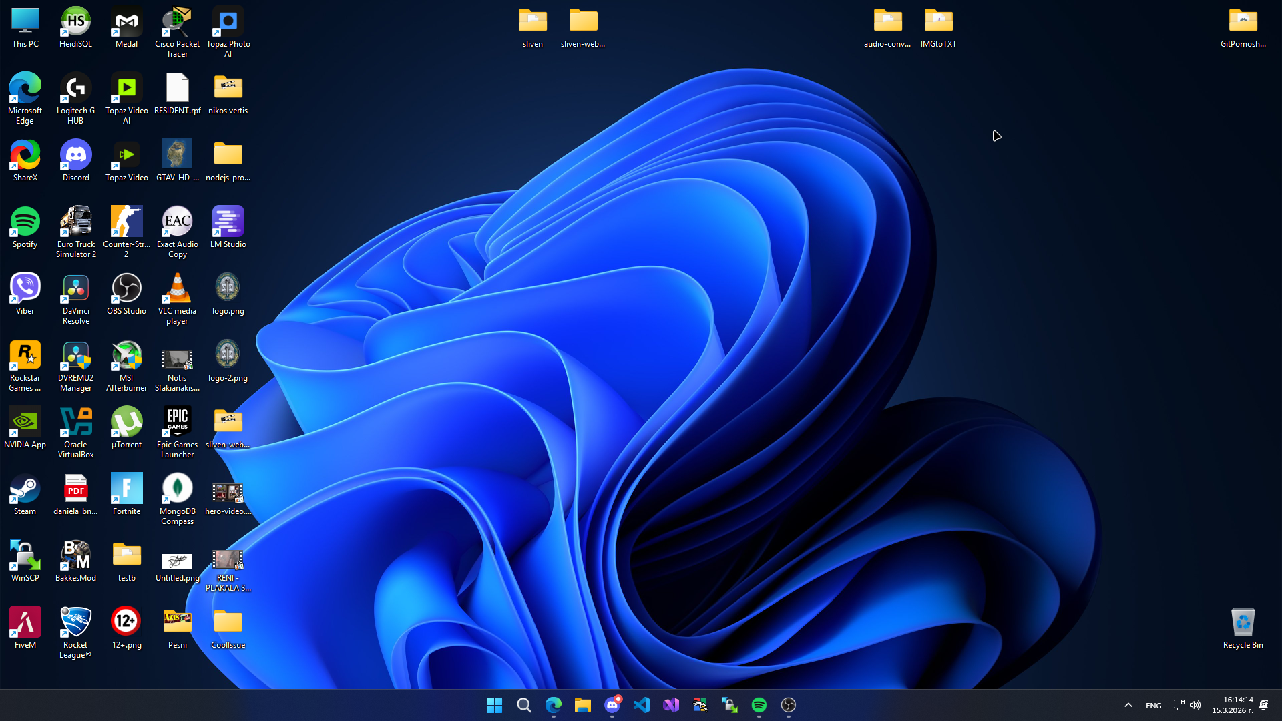1282x721 pixels.
Task: Open Windows Search from the taskbar
Action: point(524,705)
